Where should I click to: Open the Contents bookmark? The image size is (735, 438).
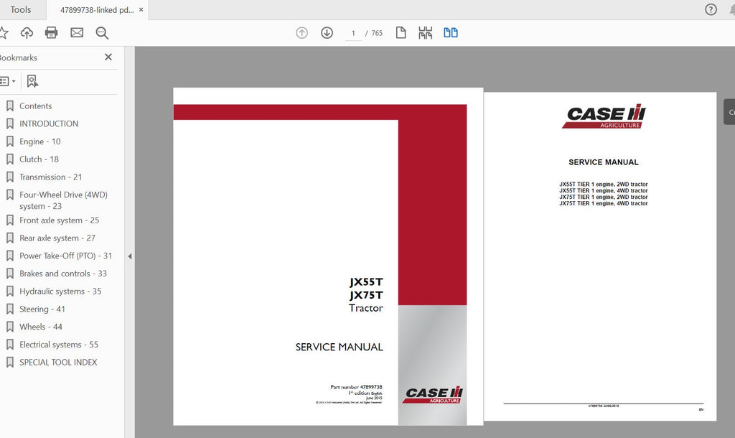(x=36, y=106)
